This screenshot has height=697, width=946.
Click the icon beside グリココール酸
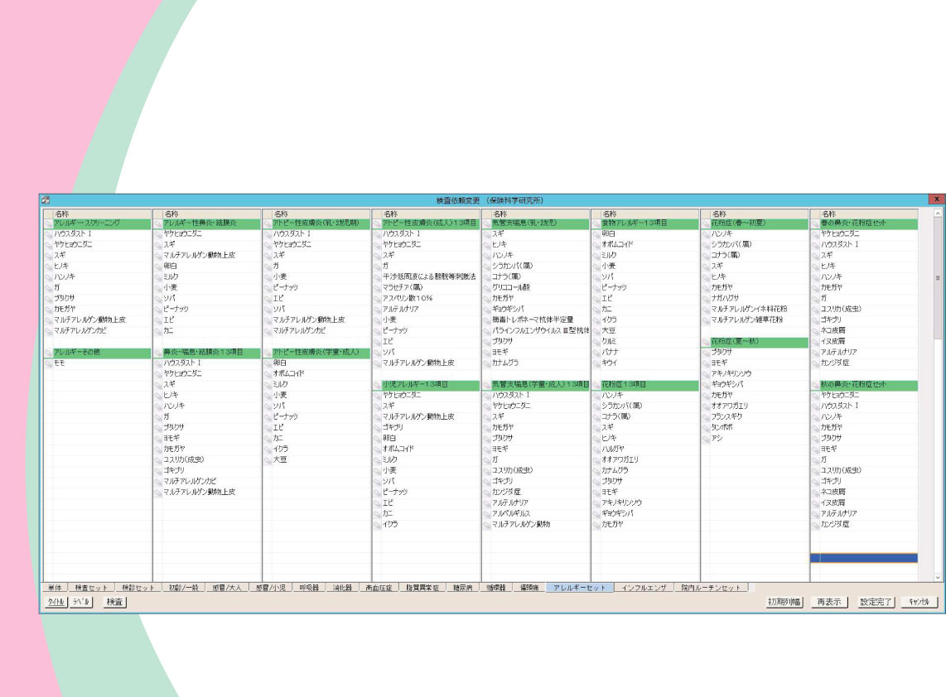click(x=486, y=287)
